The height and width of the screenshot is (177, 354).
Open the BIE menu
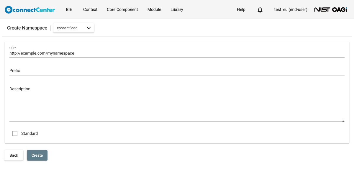tap(69, 9)
